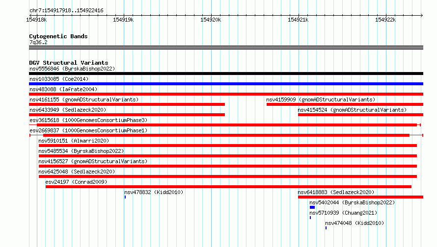Click the red bar under nsv5910151

[228, 146]
